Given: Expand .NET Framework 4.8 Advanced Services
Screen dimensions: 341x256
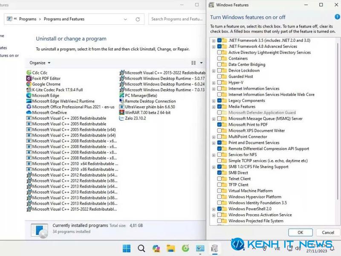Looking at the screenshot, I should click(x=214, y=47).
